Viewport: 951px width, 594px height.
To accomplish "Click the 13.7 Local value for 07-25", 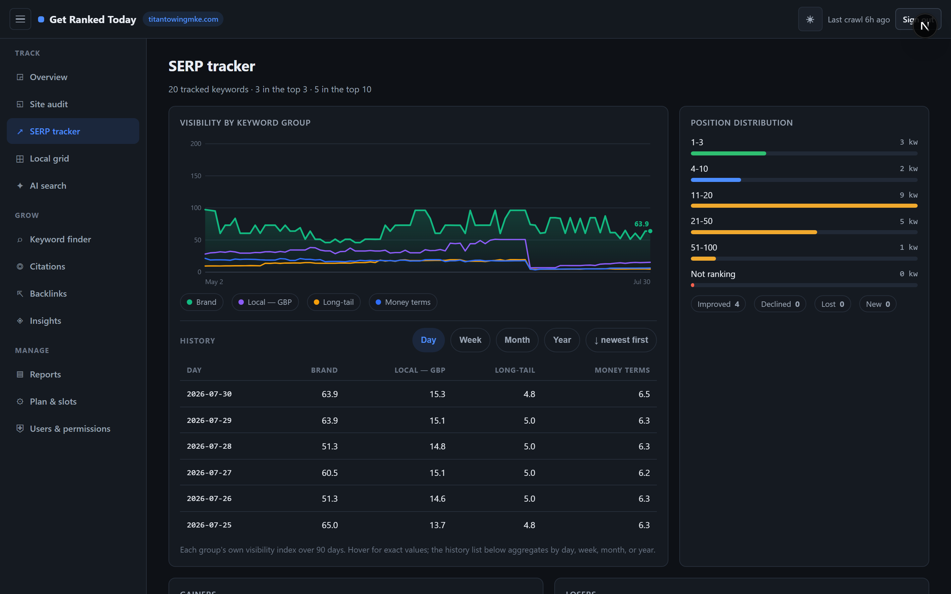I will (x=437, y=525).
